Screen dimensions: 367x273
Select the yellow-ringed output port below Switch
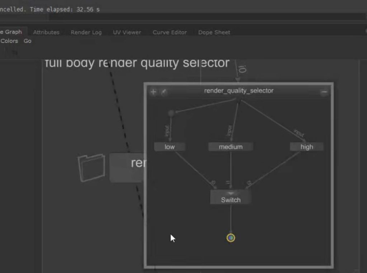pyautogui.click(x=231, y=238)
